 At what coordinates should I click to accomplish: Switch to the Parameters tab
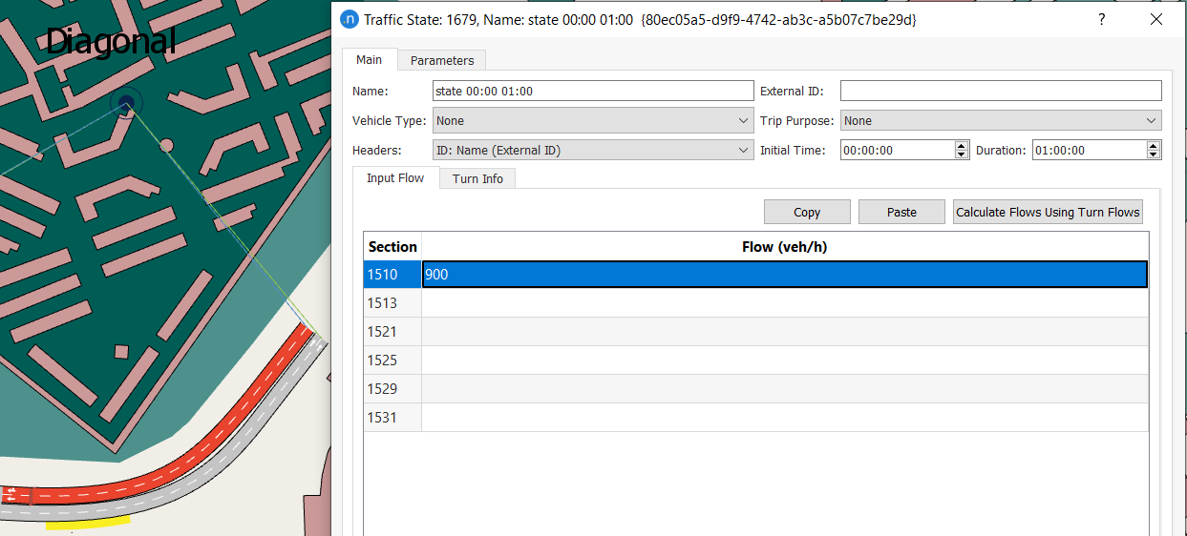[x=441, y=60]
